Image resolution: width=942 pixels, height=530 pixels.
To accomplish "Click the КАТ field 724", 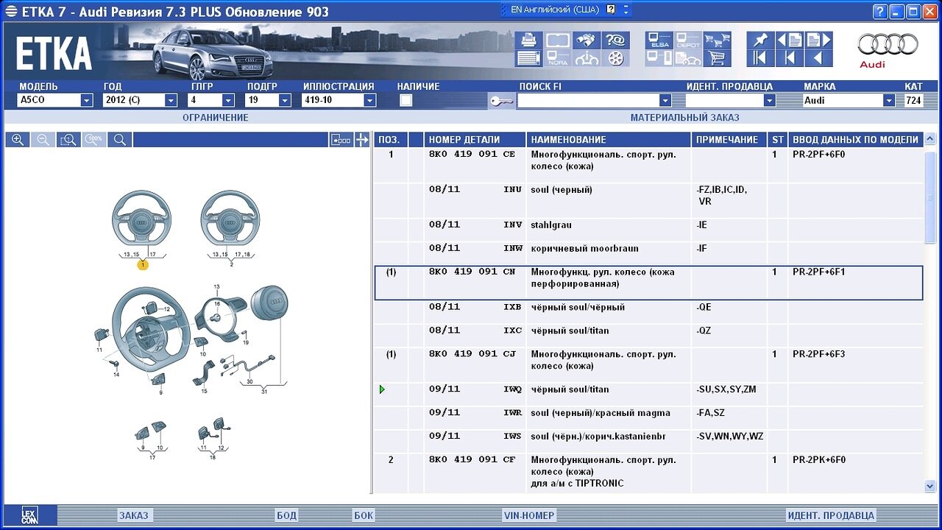I will 913,101.
